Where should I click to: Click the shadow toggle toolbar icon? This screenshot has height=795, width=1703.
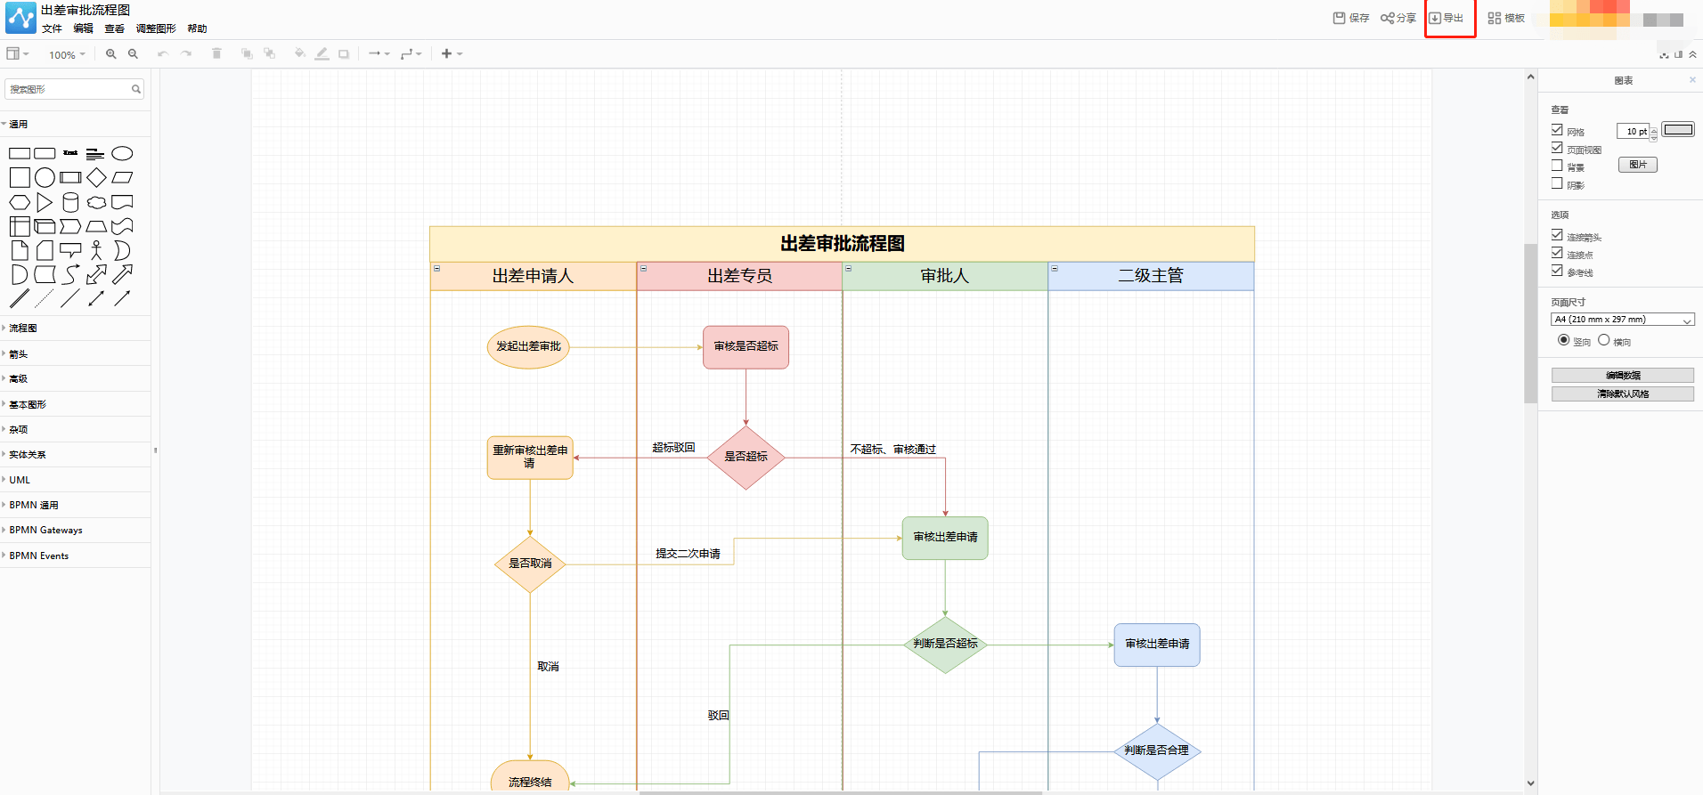point(344,54)
